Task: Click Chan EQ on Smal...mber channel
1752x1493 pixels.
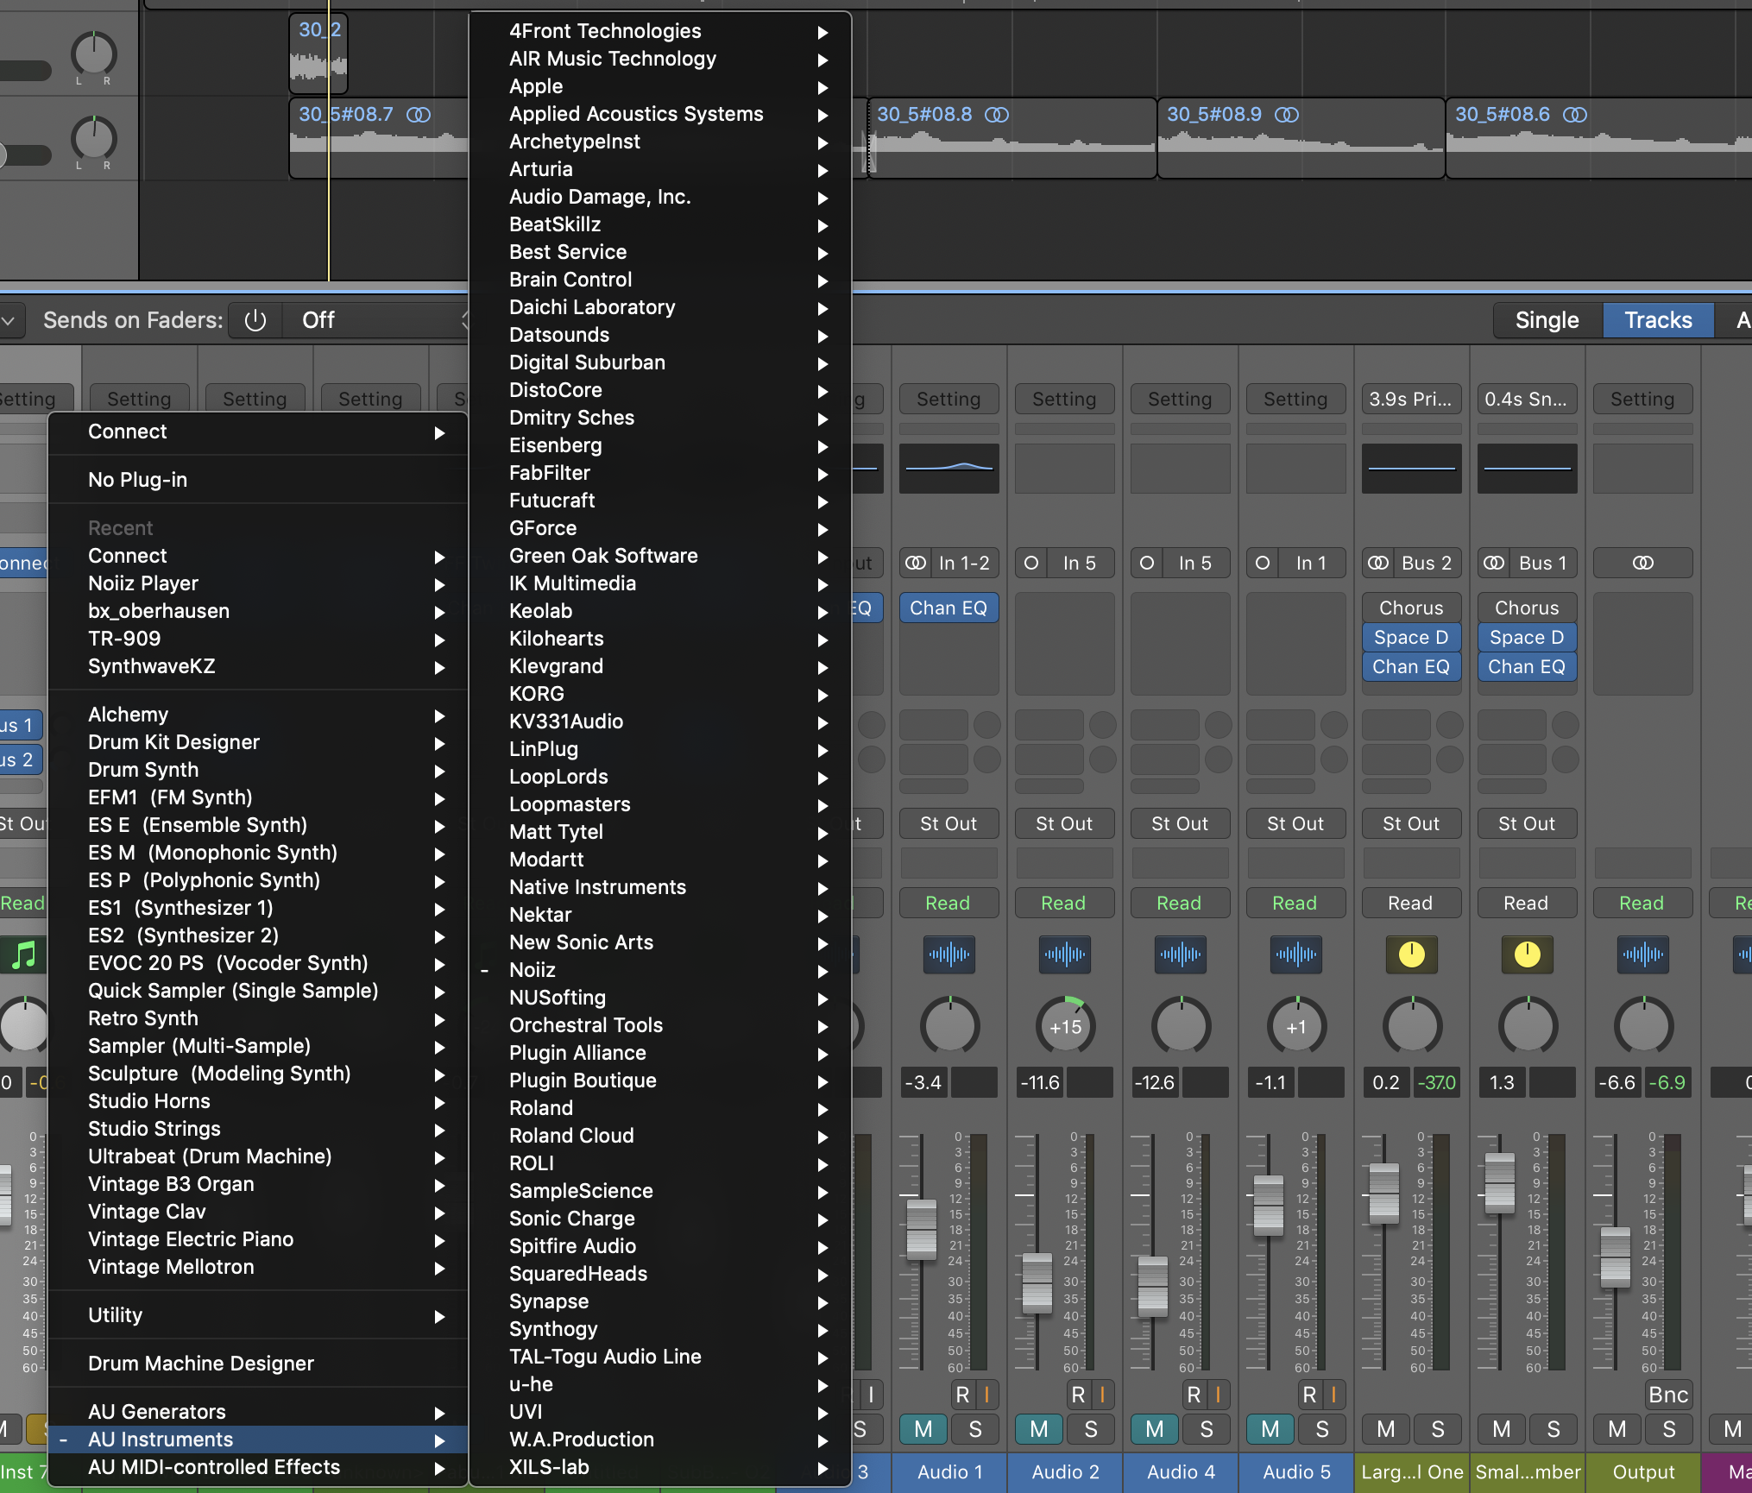Action: click(1527, 667)
